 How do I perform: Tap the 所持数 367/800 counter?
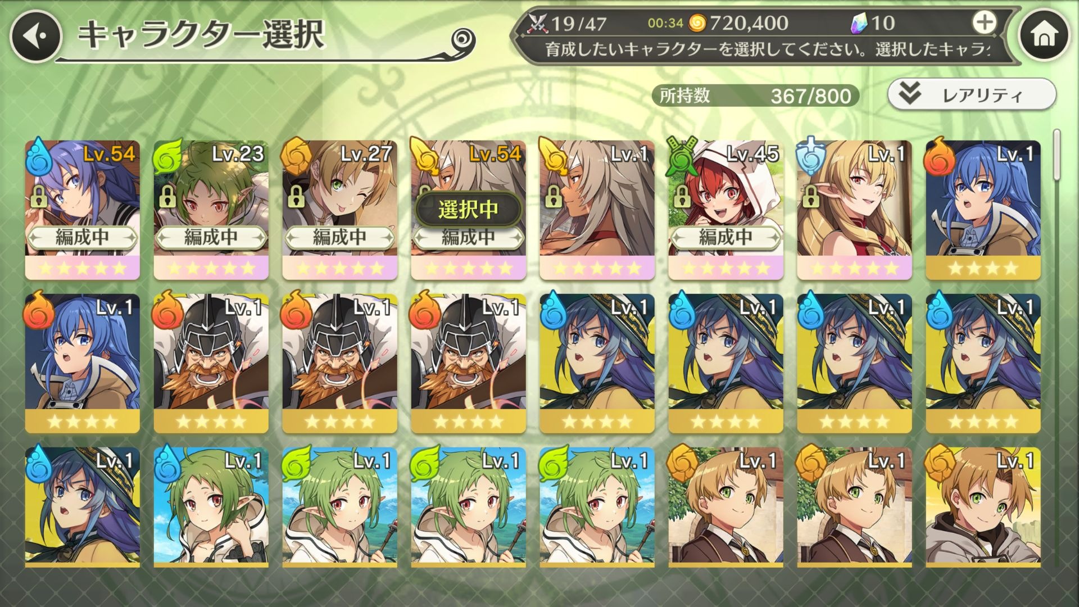(755, 96)
